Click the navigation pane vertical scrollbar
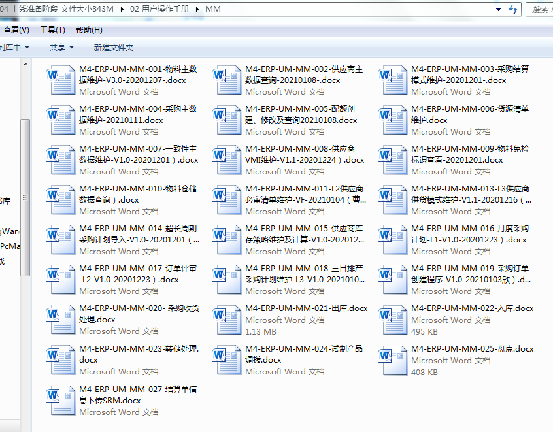553x432 pixels. pyautogui.click(x=25, y=196)
